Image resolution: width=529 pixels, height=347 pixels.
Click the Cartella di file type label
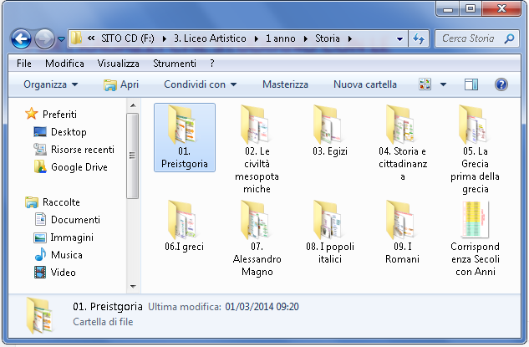103,322
